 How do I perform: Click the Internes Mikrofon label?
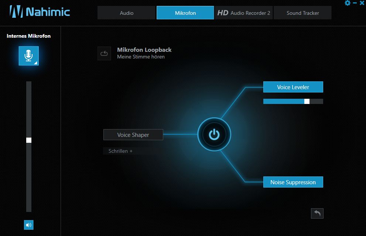[29, 36]
